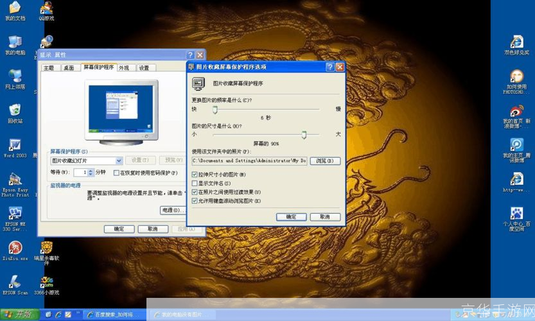Open the 新浪微博 homepage shortcut

click(x=516, y=116)
